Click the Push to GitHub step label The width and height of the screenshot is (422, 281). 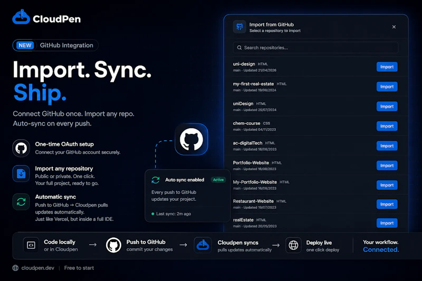pyautogui.click(x=146, y=242)
